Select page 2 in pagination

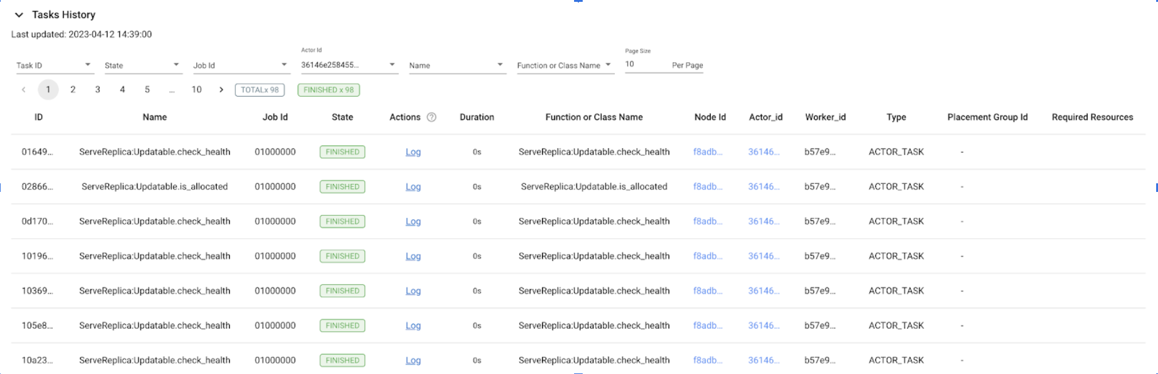tap(73, 90)
